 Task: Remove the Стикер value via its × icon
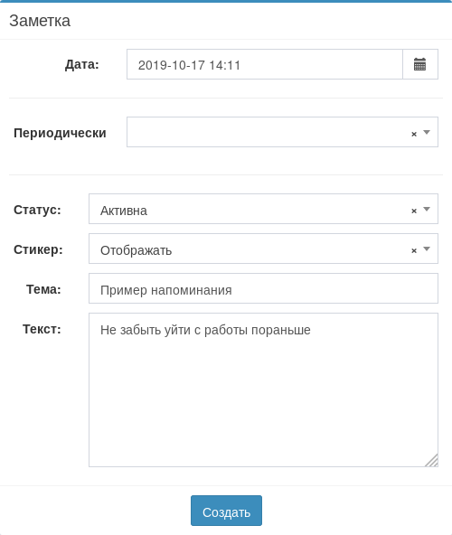(x=414, y=251)
